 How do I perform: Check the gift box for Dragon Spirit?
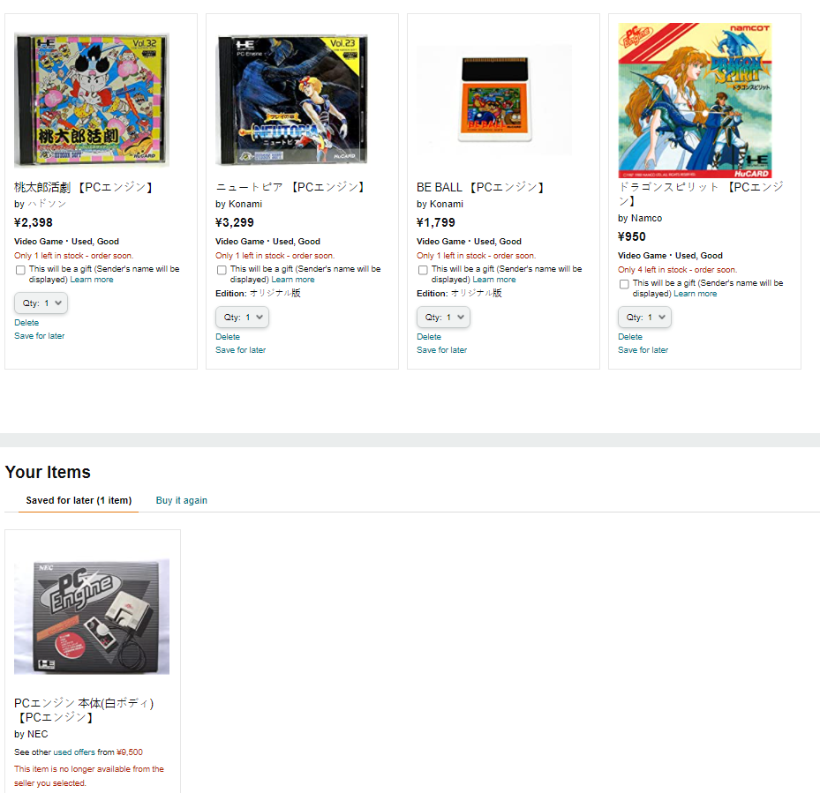pyautogui.click(x=624, y=284)
